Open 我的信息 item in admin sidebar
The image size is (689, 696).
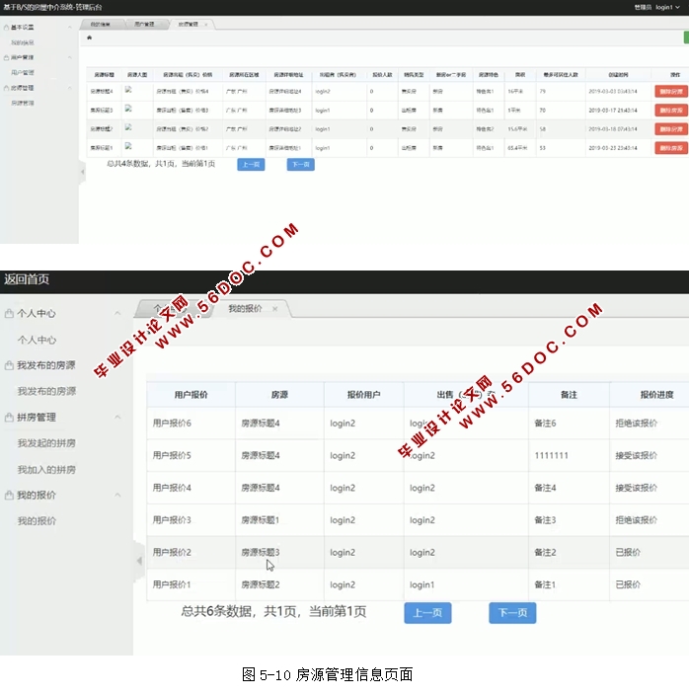[x=22, y=42]
